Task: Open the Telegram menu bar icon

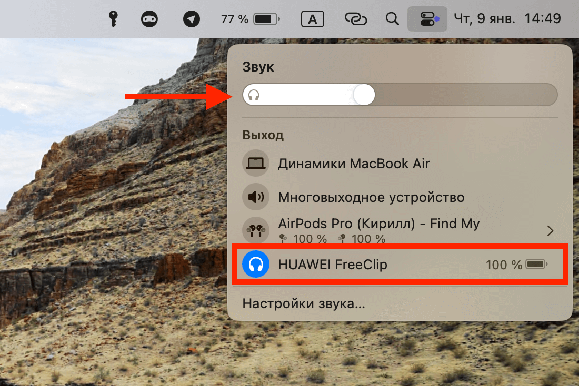Action: click(x=191, y=18)
